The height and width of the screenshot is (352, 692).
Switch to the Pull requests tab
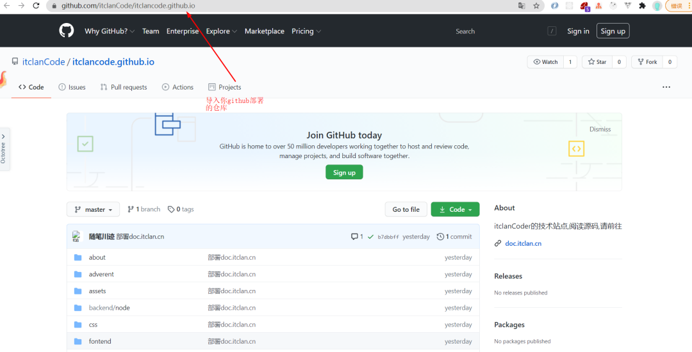124,87
